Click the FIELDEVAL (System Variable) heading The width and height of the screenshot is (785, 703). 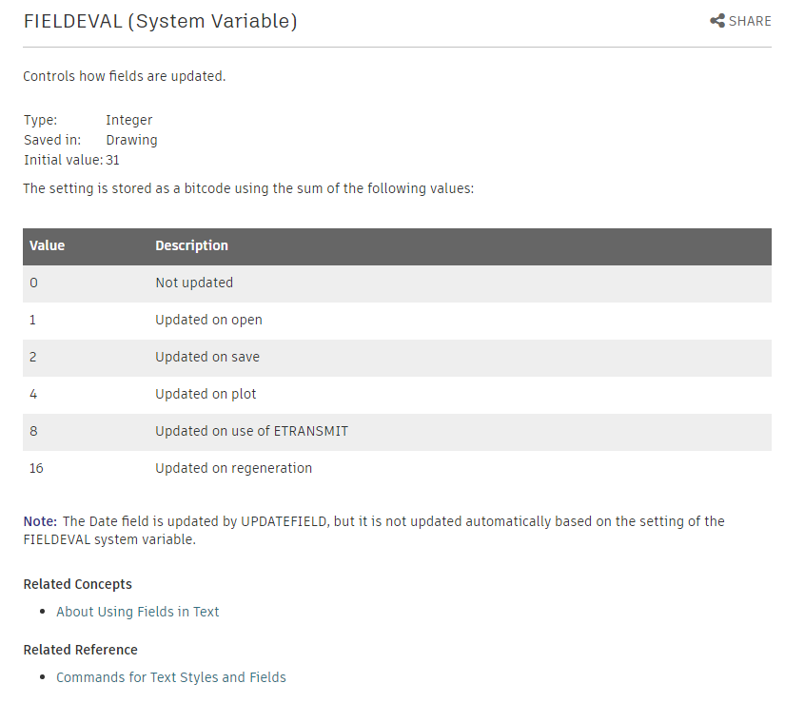(160, 22)
